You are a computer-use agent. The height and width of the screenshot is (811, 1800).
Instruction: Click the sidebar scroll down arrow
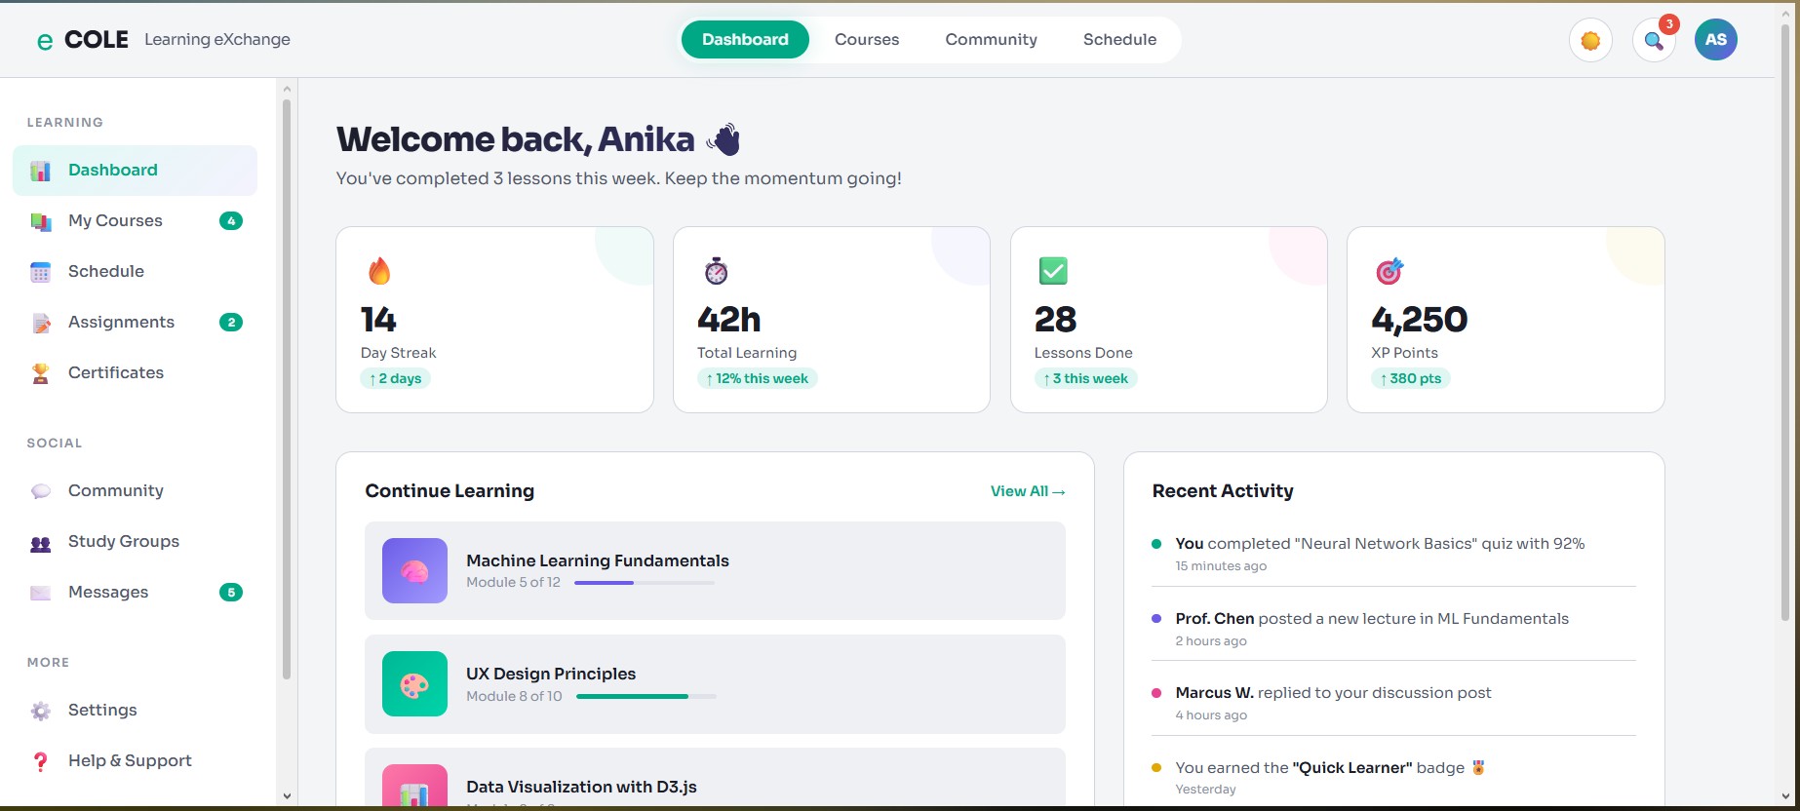coord(287,795)
